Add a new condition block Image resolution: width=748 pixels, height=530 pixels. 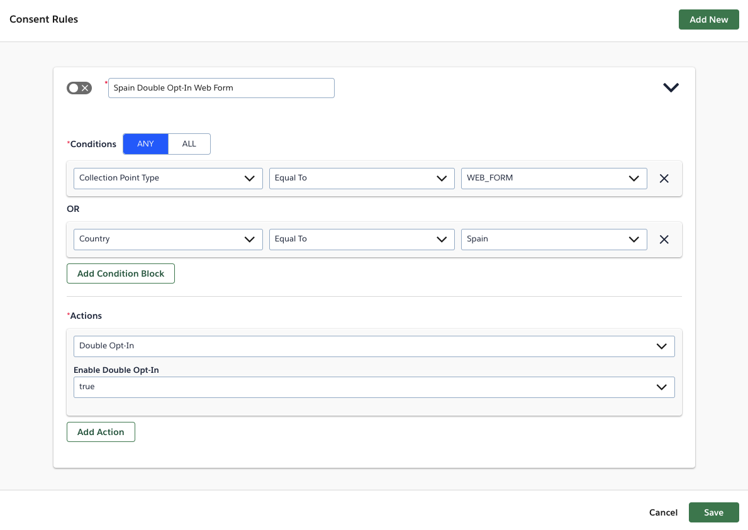pyautogui.click(x=120, y=273)
